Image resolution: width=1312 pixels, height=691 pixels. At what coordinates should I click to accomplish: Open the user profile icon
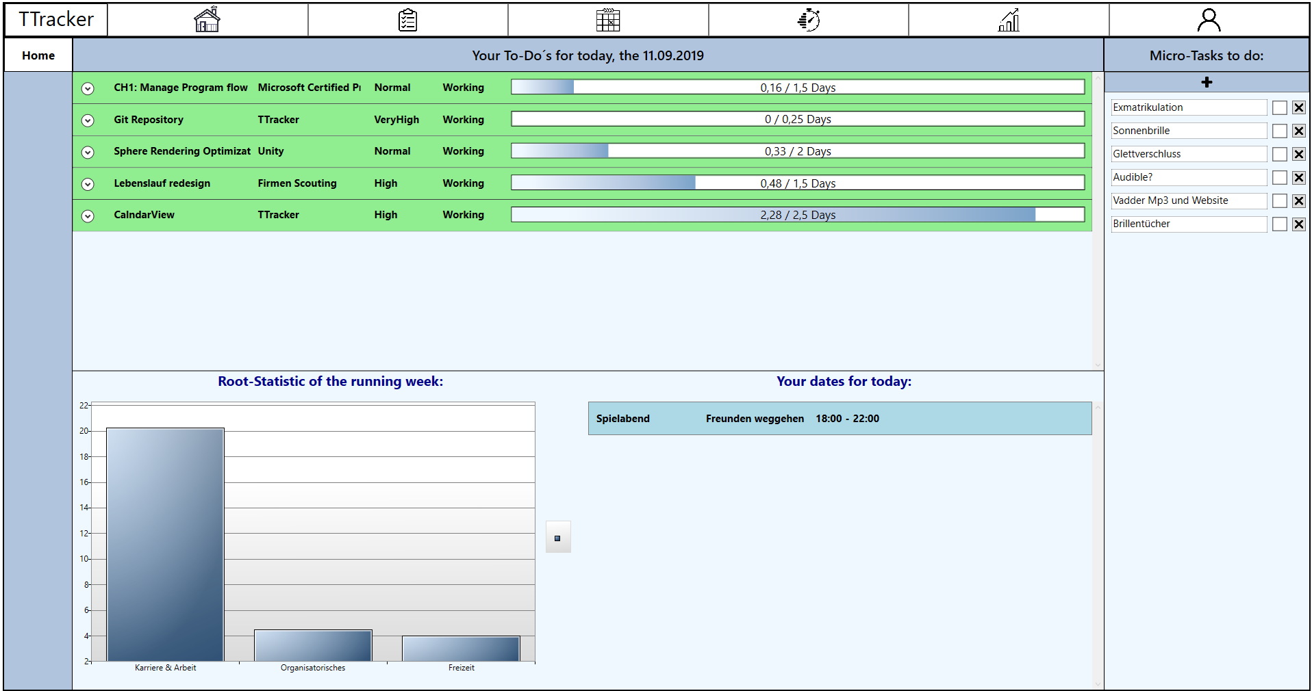point(1209,20)
